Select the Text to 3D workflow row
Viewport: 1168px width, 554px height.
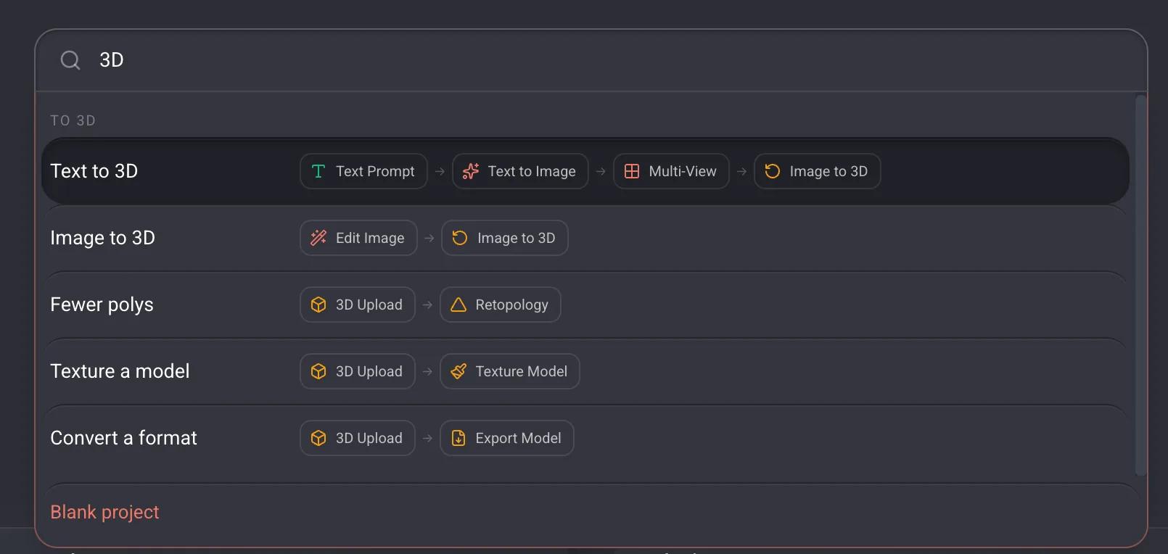point(585,171)
